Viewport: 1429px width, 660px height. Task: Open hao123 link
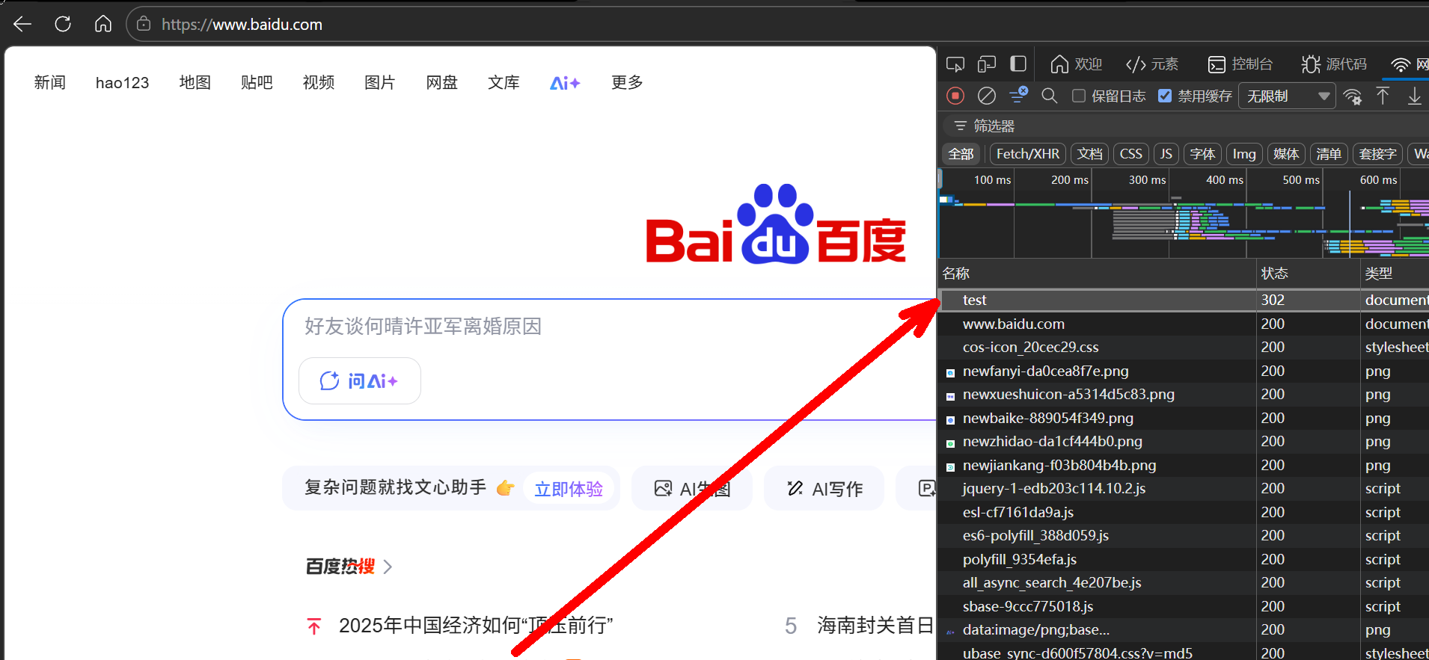pyautogui.click(x=122, y=82)
